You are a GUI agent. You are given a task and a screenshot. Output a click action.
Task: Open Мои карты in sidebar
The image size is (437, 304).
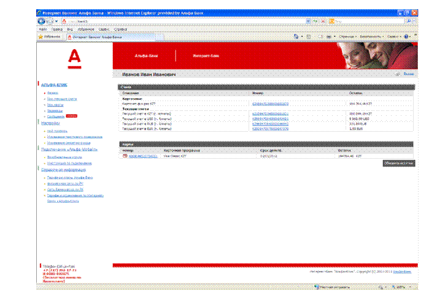pyautogui.click(x=55, y=105)
